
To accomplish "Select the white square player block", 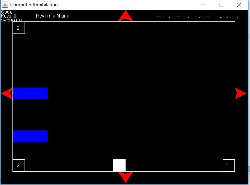I will click(119, 165).
